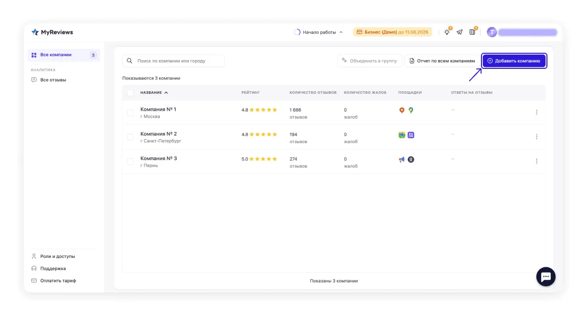Click the credit card icon in the Бизнес (Демо) badge

[359, 32]
